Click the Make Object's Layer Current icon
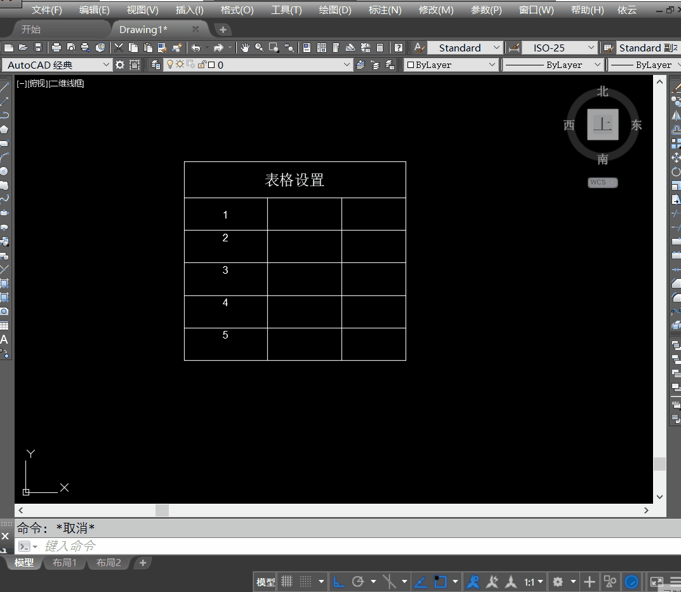Screen dimensions: 681x592 tap(360, 65)
